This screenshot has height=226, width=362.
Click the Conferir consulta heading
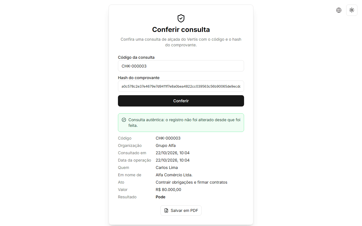[x=181, y=29]
